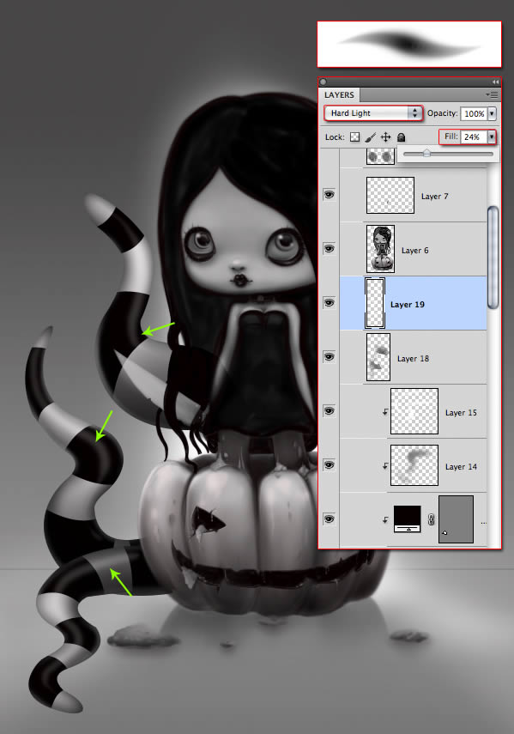Click the Fill 24% input field
The width and height of the screenshot is (514, 734).
[474, 136]
